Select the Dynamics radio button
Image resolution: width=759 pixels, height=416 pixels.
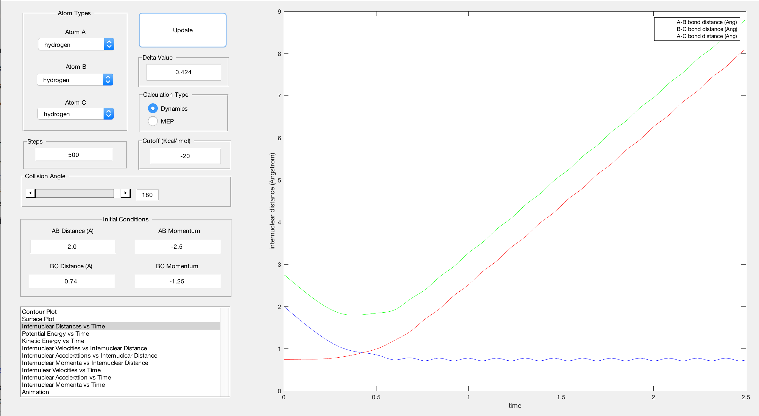[153, 109]
